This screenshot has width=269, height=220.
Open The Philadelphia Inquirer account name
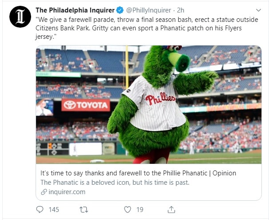[75, 10]
